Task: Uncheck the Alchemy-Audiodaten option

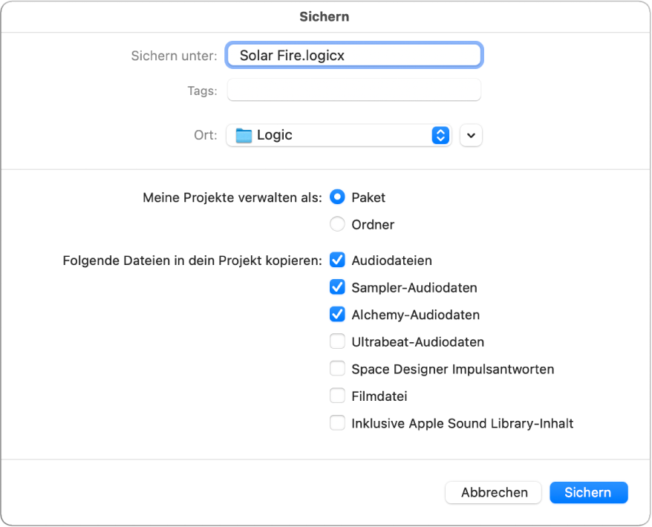Action: point(337,315)
